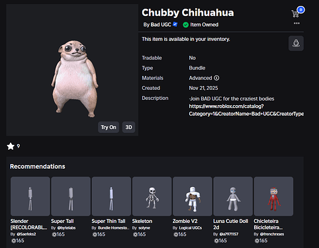Open the Zombie V2 thumbnail
Image resolution: width=319 pixels, height=248 pixels.
pos(193,196)
